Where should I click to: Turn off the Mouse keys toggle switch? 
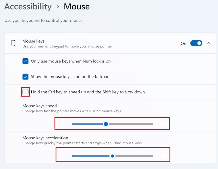coord(196,43)
